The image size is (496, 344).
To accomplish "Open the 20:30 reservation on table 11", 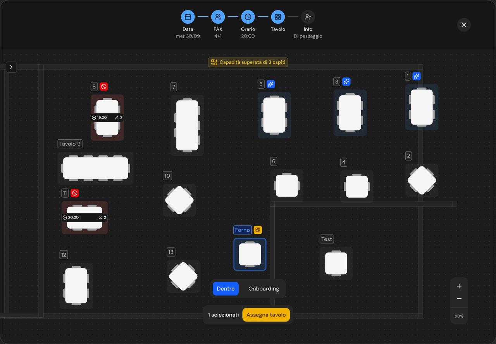I will point(84,217).
